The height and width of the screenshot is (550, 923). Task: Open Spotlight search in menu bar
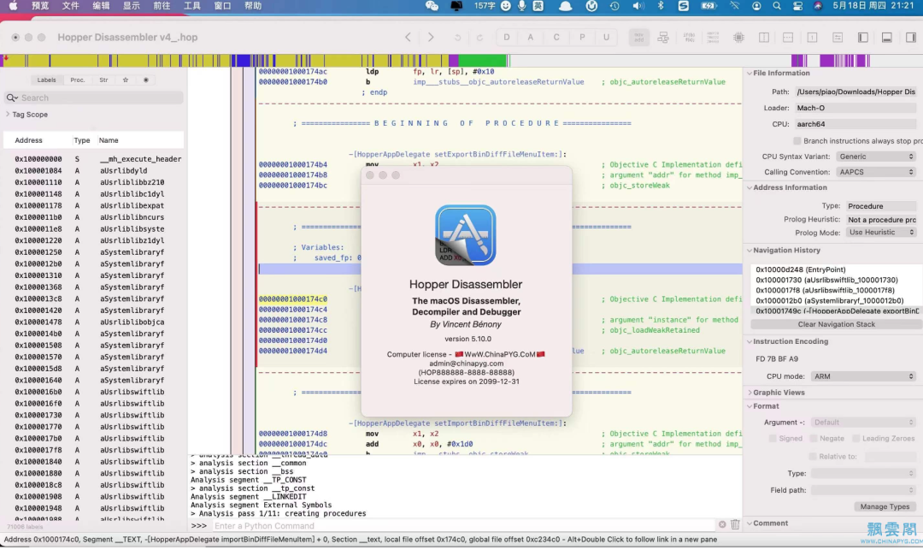(x=777, y=6)
